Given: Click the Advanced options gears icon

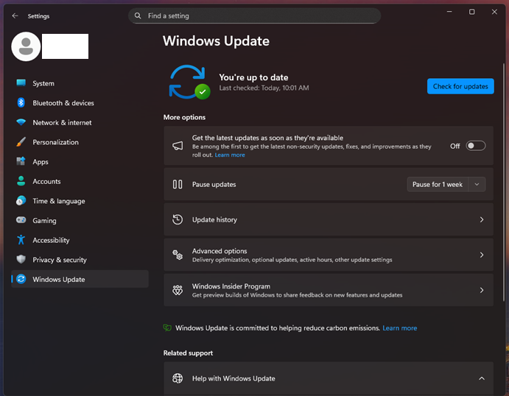Looking at the screenshot, I should point(178,255).
